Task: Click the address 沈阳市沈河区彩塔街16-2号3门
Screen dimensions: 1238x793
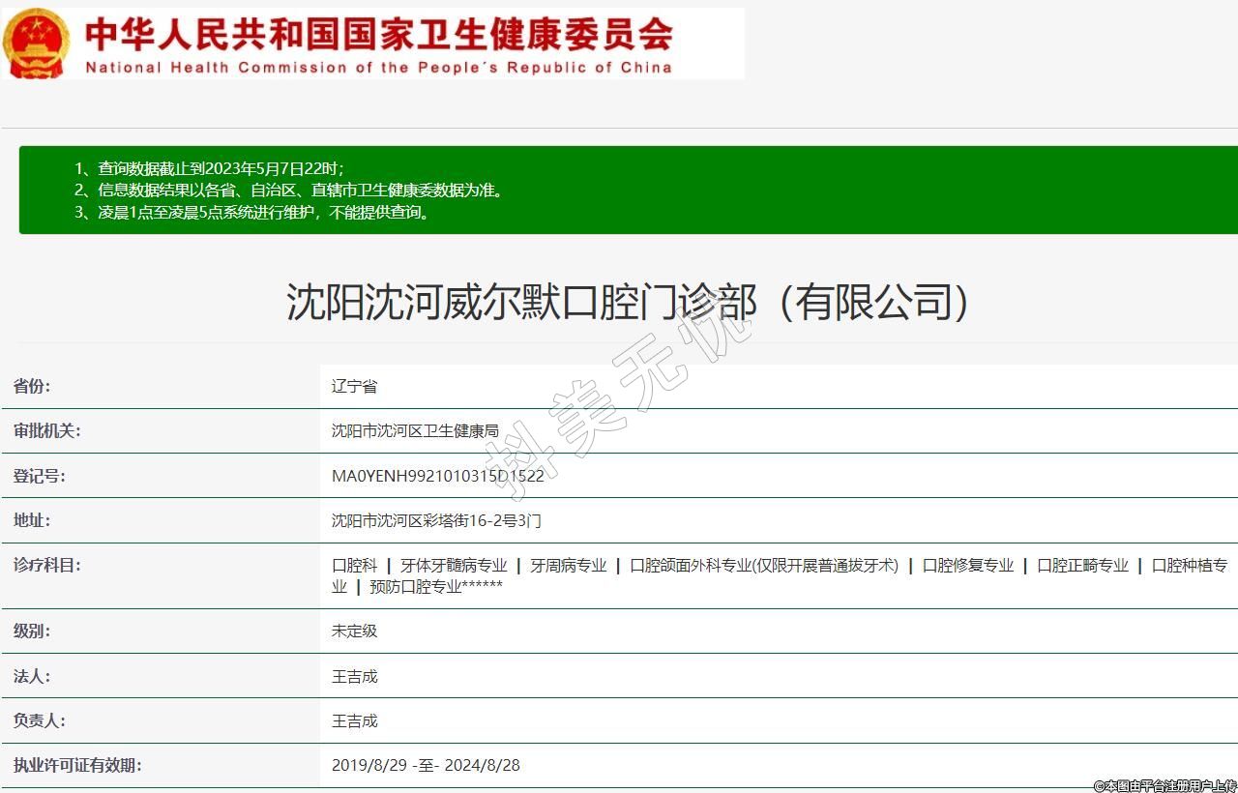Action: (x=436, y=520)
